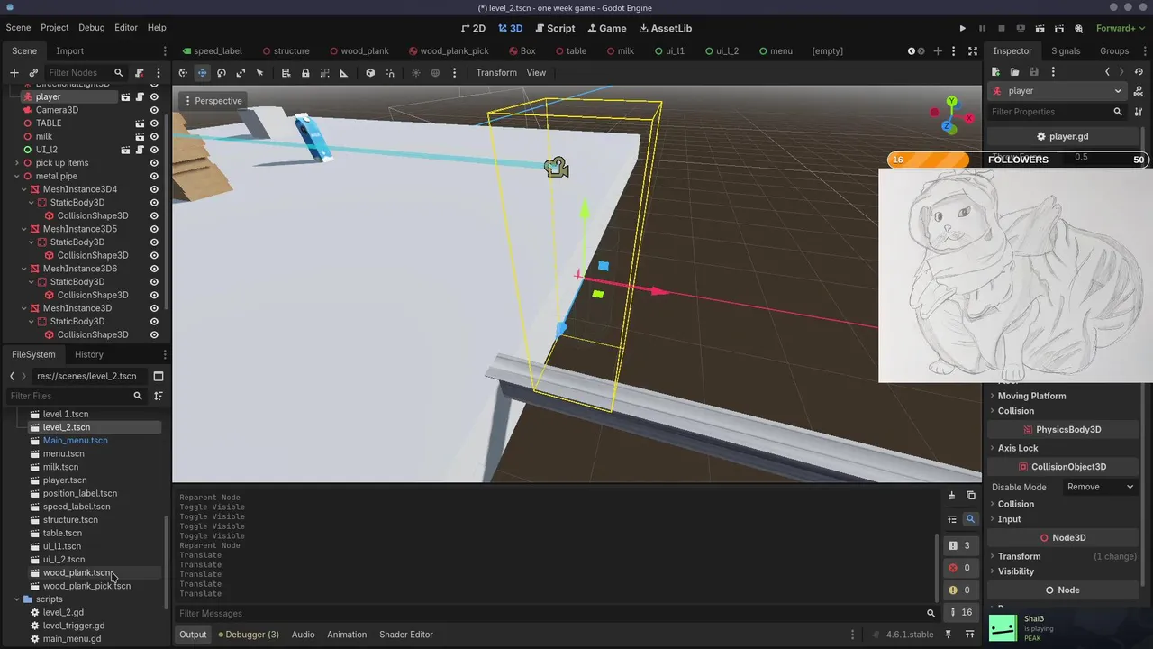
Task: Open the History tab beside FileSystem
Action: [89, 354]
